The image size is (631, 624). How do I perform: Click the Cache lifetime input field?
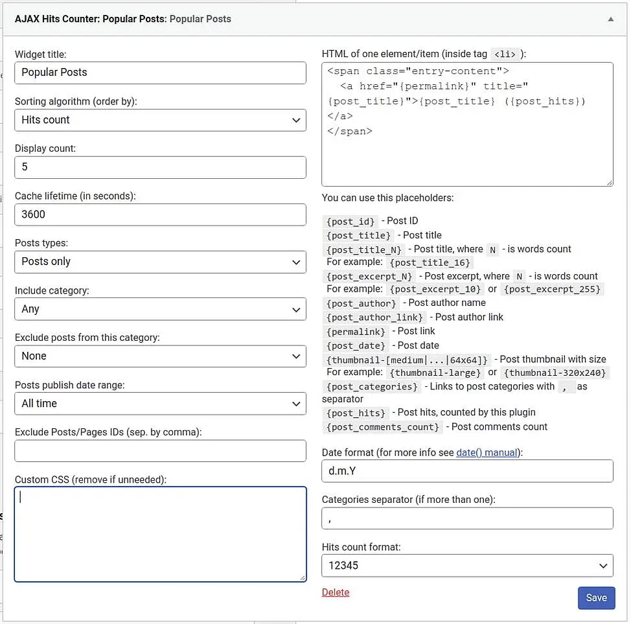(x=160, y=214)
